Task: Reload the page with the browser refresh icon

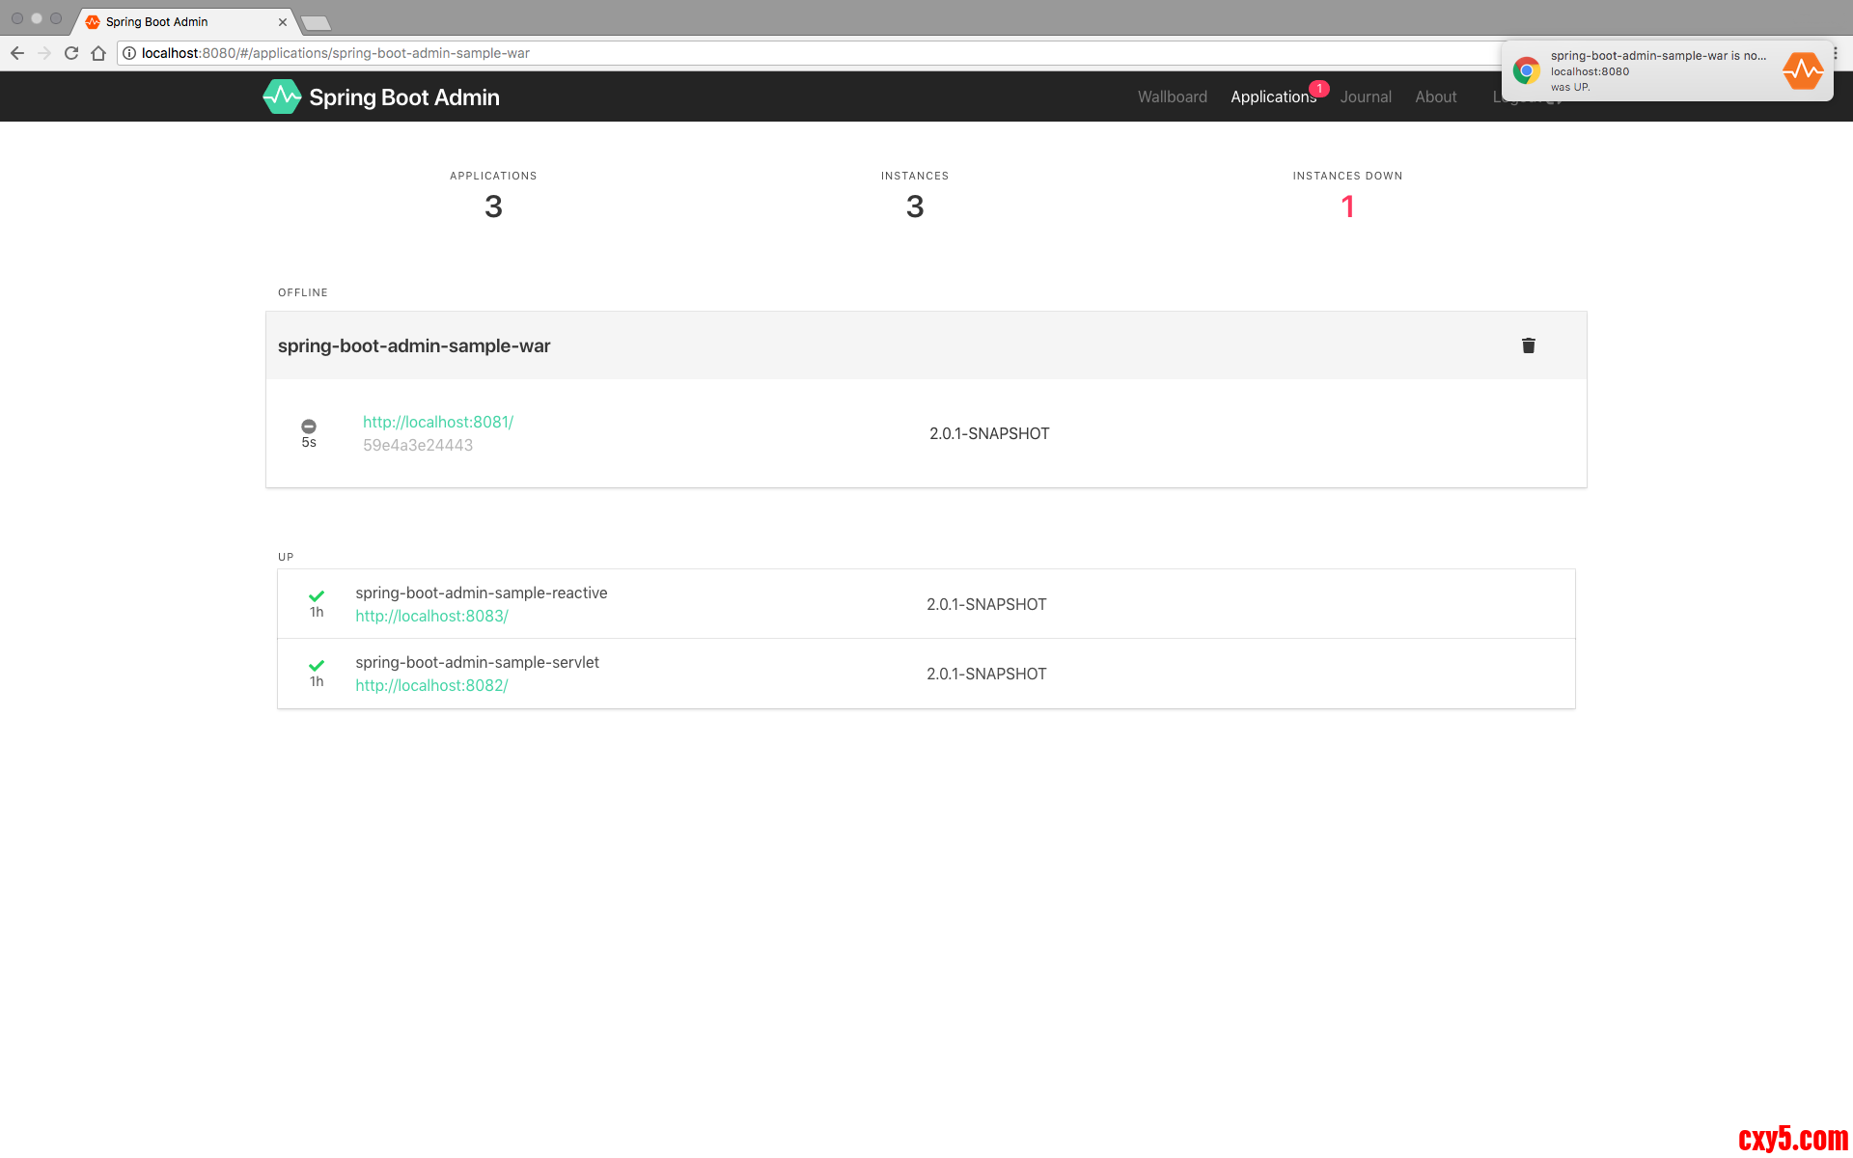Action: pyautogui.click(x=71, y=53)
